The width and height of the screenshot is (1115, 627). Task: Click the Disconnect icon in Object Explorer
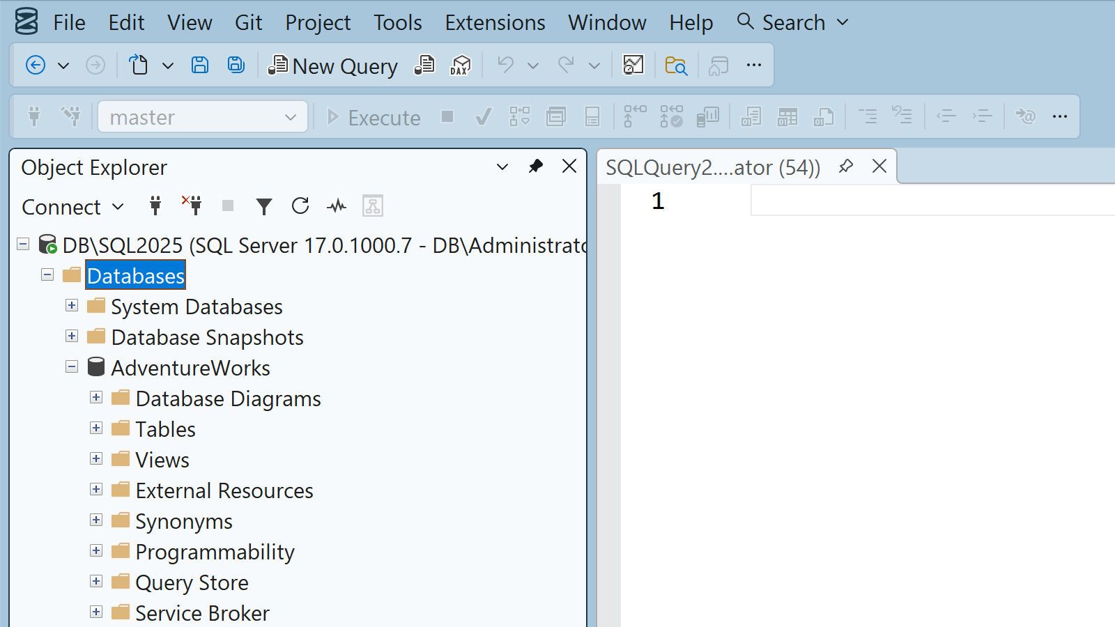coord(192,206)
